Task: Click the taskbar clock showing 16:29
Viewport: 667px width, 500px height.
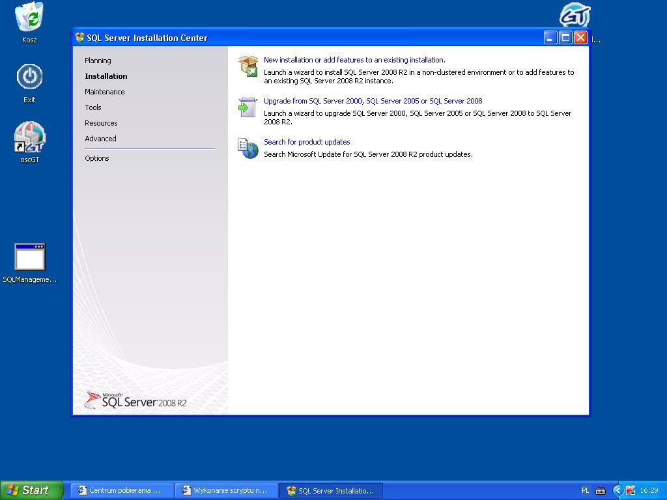Action: (x=649, y=491)
